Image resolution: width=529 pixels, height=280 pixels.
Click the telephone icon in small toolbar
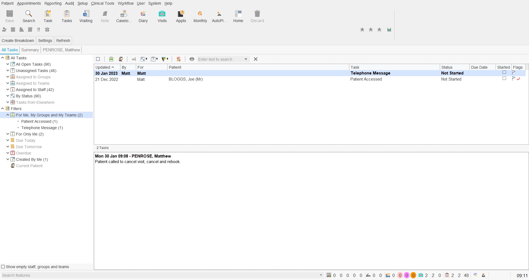point(47,30)
